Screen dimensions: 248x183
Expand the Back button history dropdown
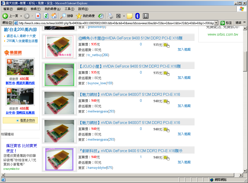click(x=21, y=16)
